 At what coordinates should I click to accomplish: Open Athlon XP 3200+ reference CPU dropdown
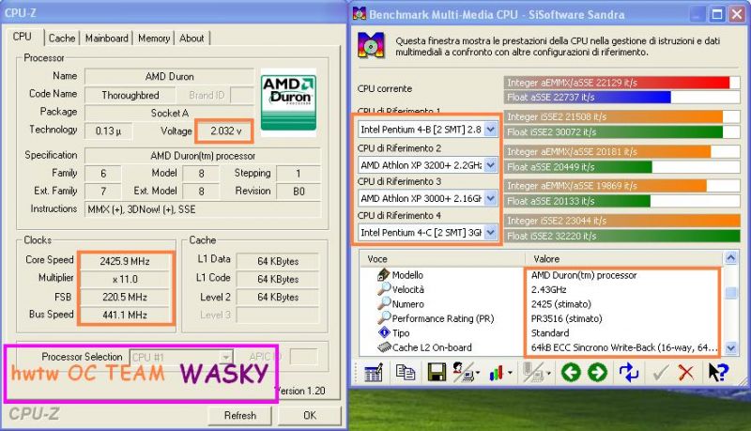pyautogui.click(x=490, y=165)
